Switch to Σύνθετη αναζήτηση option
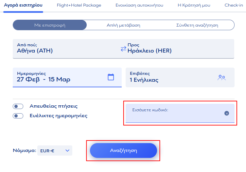 (x=197, y=25)
